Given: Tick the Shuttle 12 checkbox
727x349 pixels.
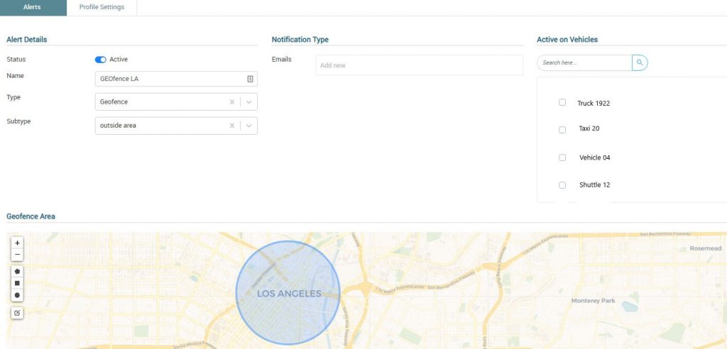Looking at the screenshot, I should (x=562, y=185).
